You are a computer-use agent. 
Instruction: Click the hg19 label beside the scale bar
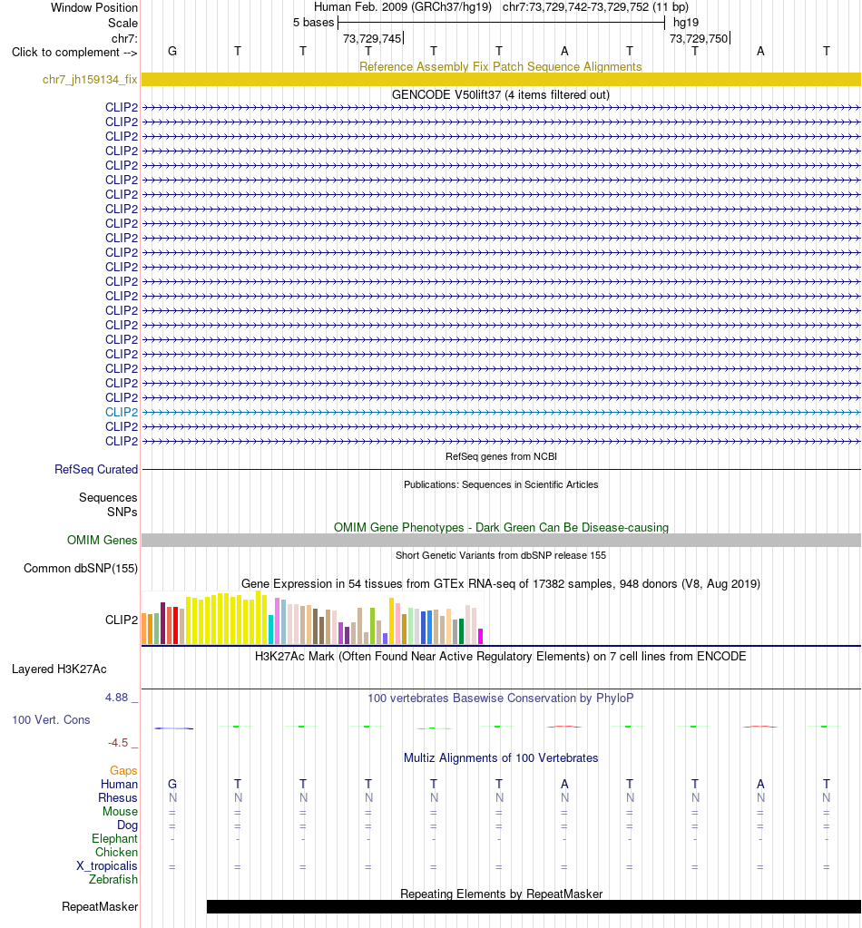pyautogui.click(x=686, y=23)
